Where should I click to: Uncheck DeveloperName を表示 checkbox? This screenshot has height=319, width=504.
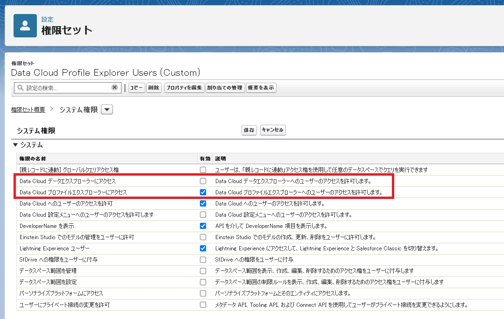[203, 226]
